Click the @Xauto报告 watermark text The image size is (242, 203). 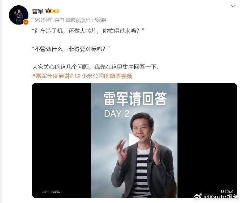click(221, 197)
